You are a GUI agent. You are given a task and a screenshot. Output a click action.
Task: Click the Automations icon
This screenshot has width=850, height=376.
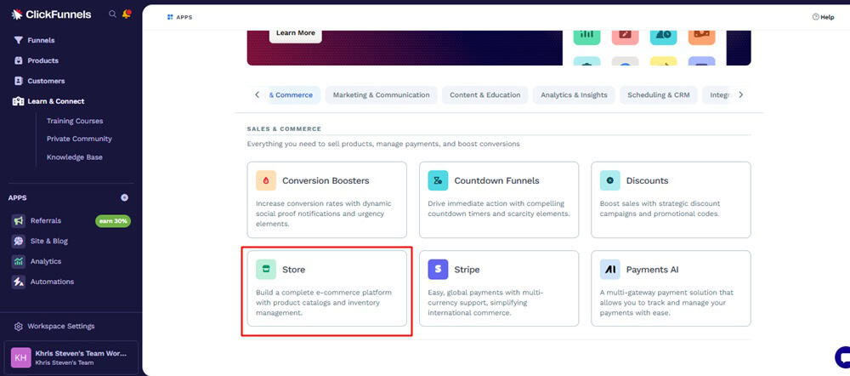click(x=19, y=282)
